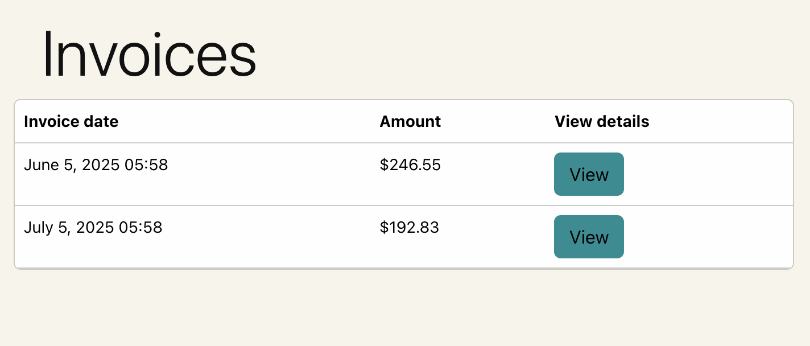The width and height of the screenshot is (810, 346).
Task: Click the June invoice's date text
Action: 96,165
